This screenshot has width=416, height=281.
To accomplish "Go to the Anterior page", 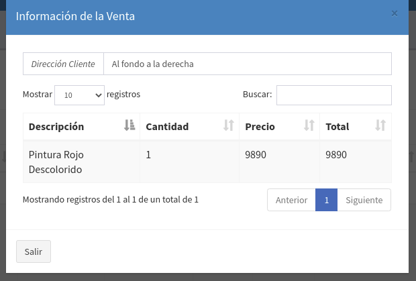I will coord(291,200).
